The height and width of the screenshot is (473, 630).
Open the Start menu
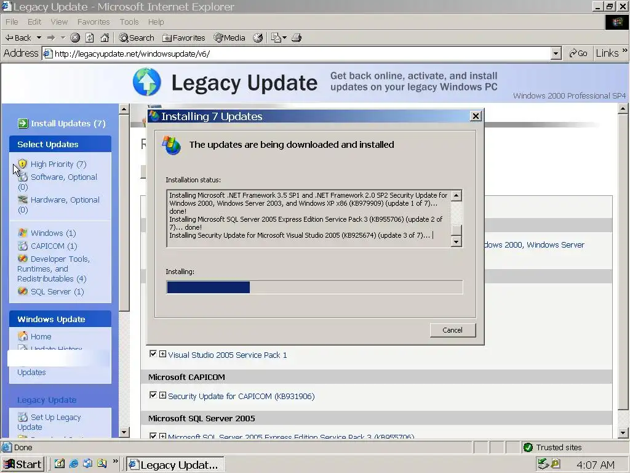click(23, 464)
